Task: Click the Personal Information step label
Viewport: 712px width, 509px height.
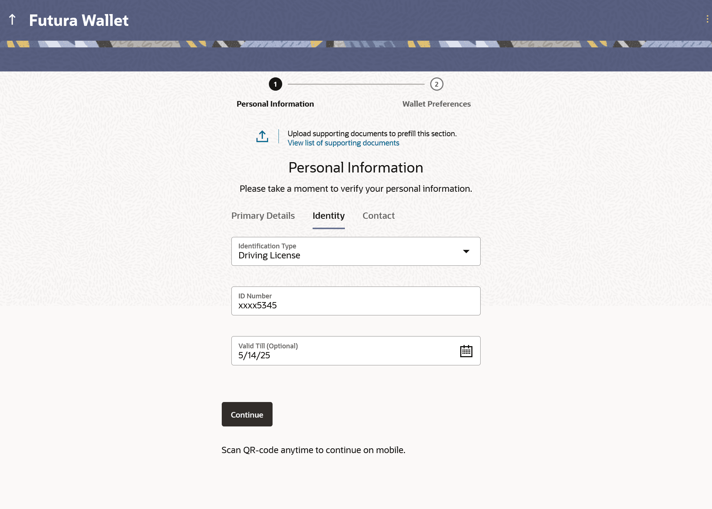Action: (x=275, y=104)
